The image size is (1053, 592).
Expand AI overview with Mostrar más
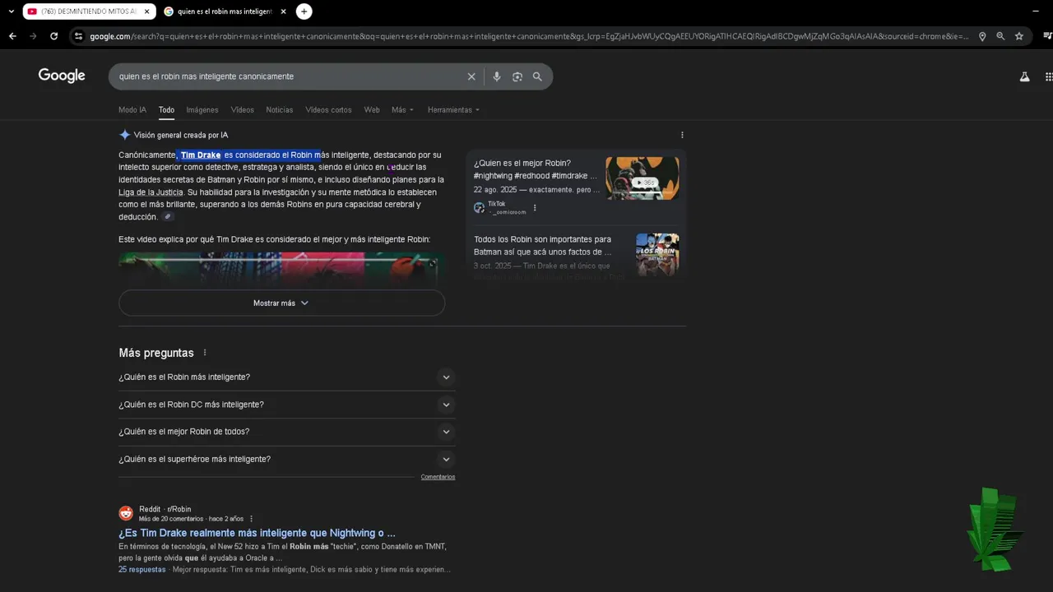click(281, 303)
